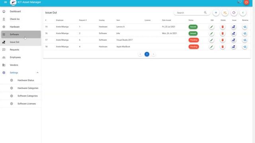
Task: Click Anele Mbanga in row 15
Action: click(x=62, y=27)
